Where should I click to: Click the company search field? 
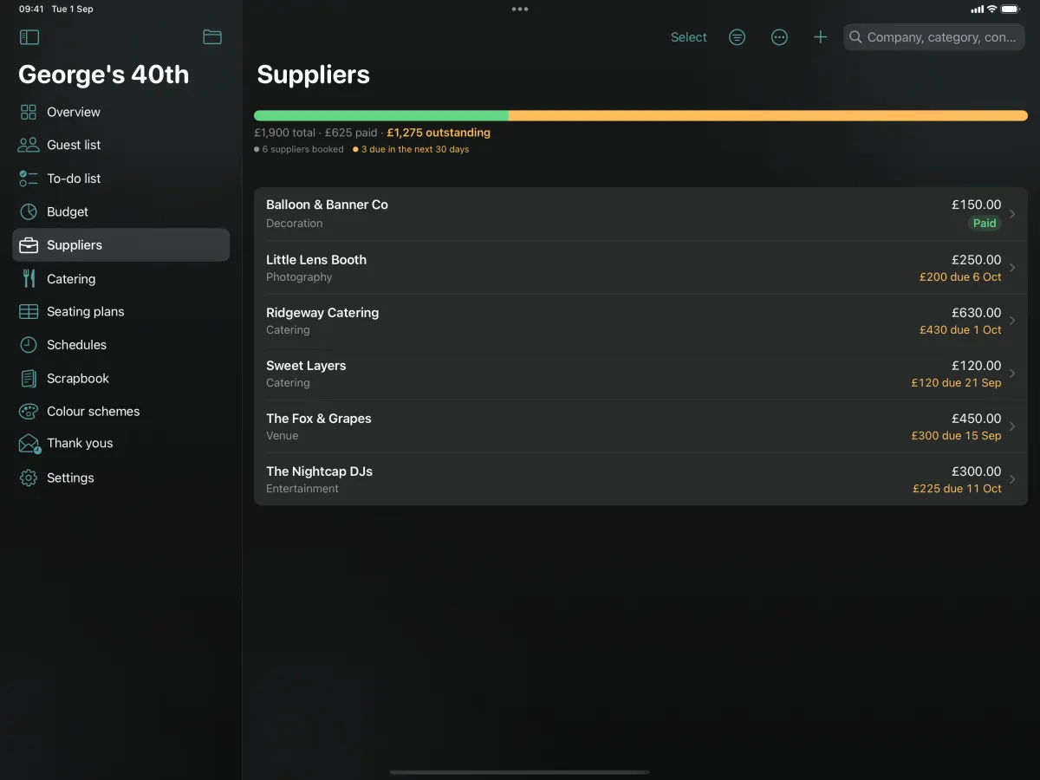pos(934,37)
